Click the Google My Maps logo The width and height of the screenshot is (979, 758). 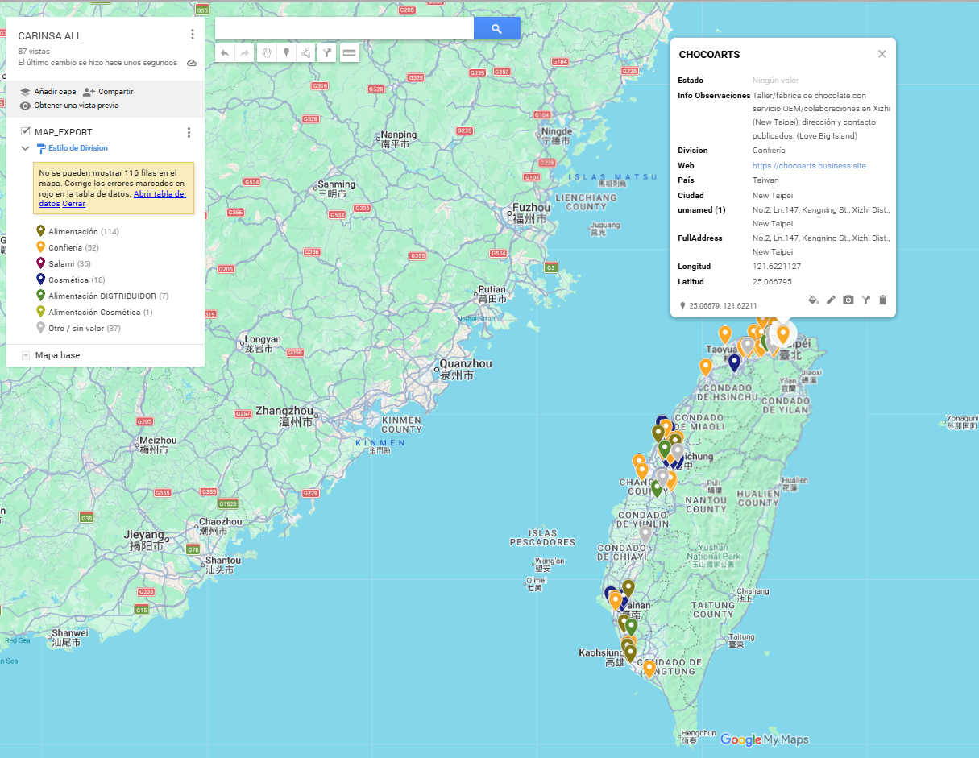coord(764,739)
